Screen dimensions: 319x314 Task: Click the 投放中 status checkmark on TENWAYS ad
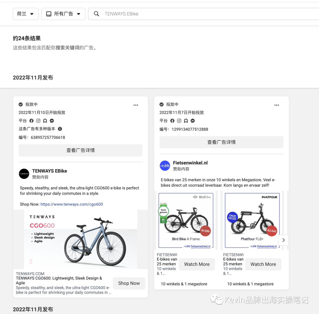coord(21,104)
